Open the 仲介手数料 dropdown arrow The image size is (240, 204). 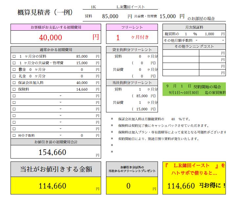61,135
